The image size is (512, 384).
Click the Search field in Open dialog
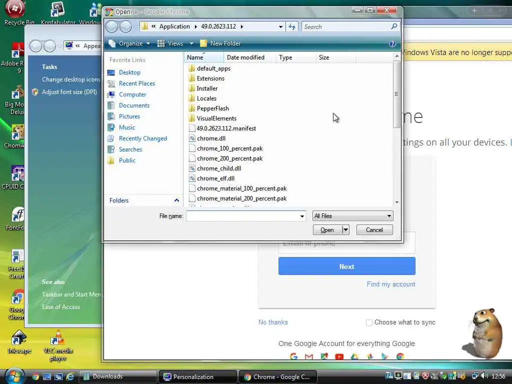pos(345,27)
